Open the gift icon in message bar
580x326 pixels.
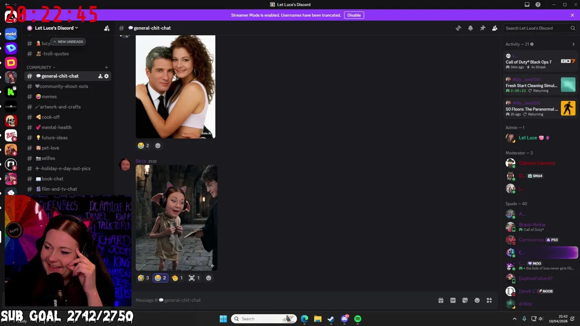(x=441, y=300)
